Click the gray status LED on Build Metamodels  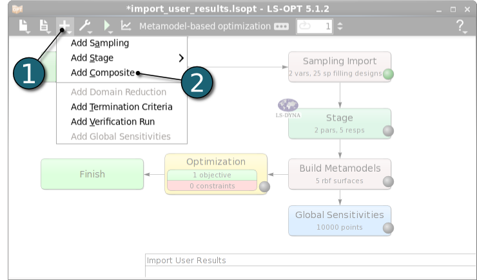pos(388,181)
